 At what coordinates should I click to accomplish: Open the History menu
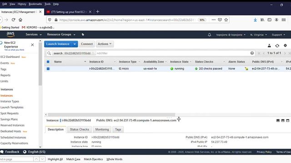pyautogui.click(x=22, y=4)
